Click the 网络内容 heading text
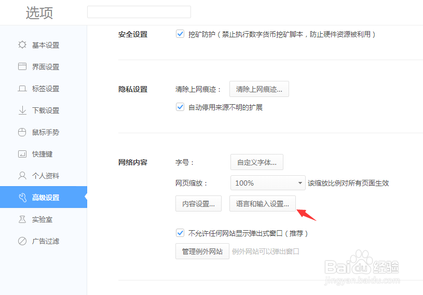 133,162
